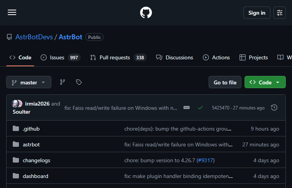Open the Pull requests tab
Viewport: 292px width, 188px height.
click(x=118, y=57)
